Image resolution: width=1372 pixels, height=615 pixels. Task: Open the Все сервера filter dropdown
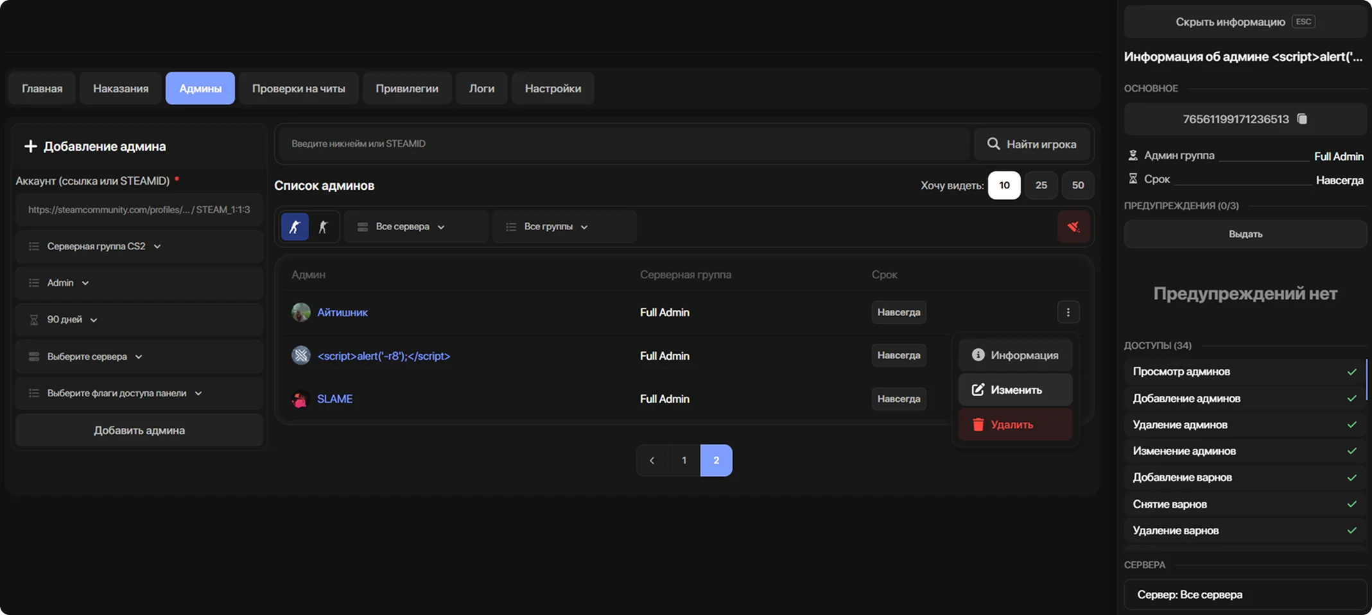(416, 227)
